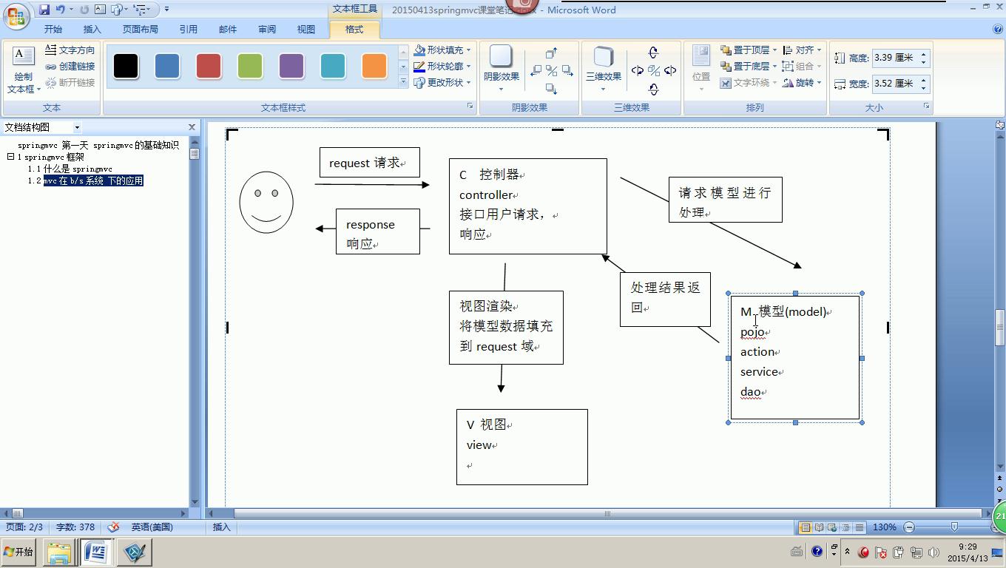Undo the last action
This screenshot has height=568, width=1006.
pos(61,10)
